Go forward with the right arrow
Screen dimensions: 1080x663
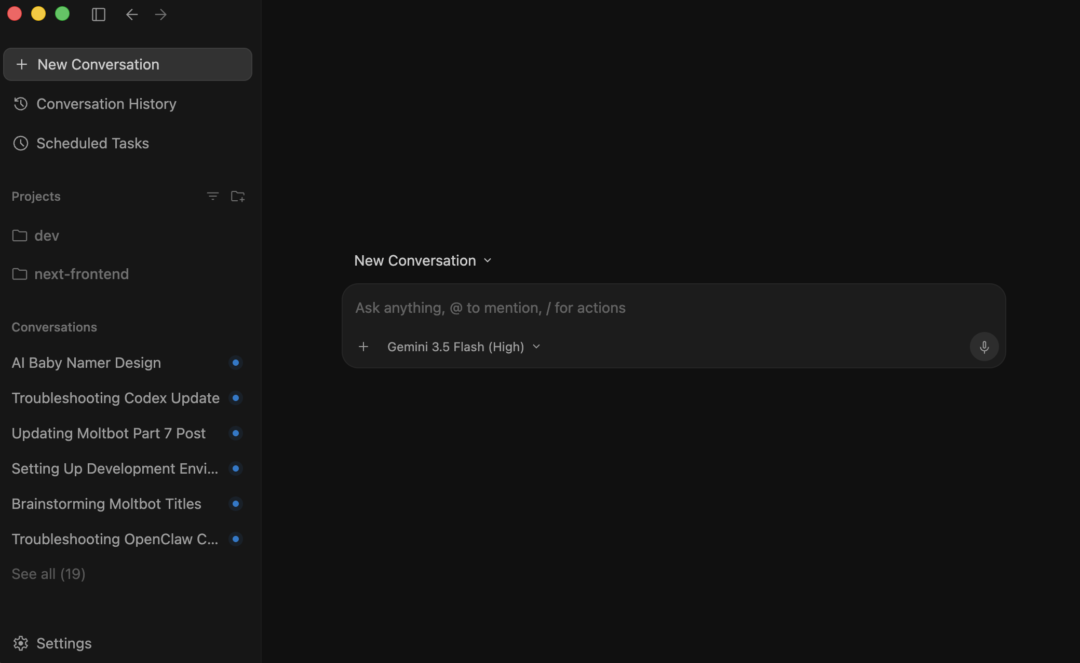(x=161, y=15)
